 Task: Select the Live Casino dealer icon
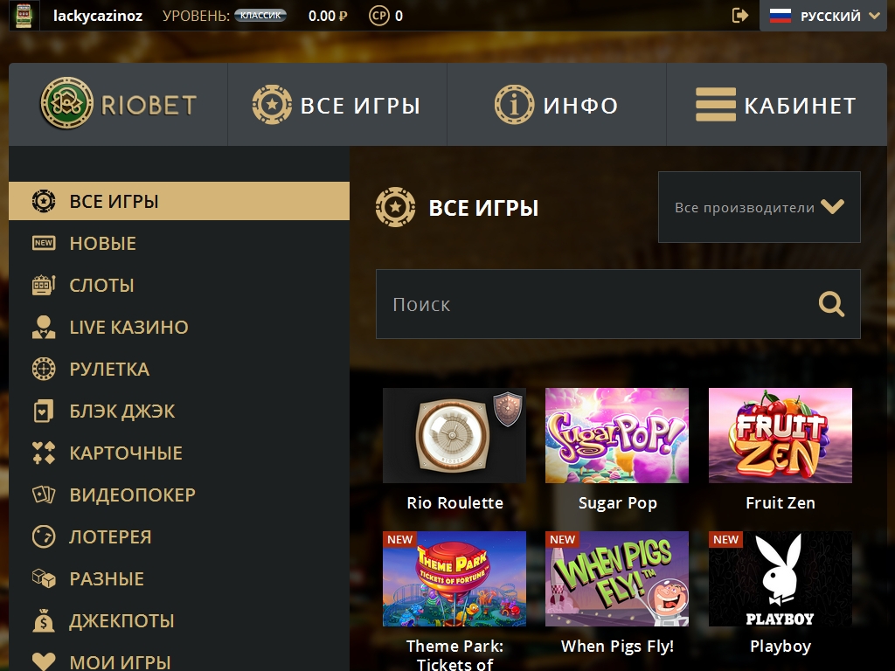click(44, 328)
